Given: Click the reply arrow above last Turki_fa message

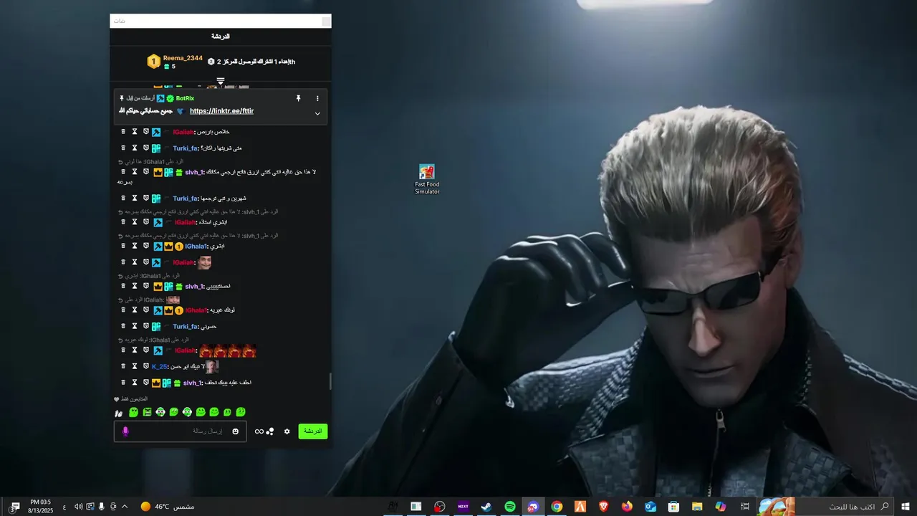Looking at the screenshot, I should click(x=121, y=300).
